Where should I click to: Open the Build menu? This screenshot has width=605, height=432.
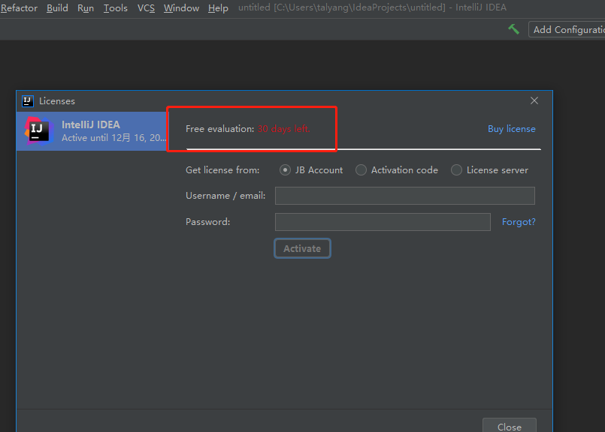tap(57, 8)
